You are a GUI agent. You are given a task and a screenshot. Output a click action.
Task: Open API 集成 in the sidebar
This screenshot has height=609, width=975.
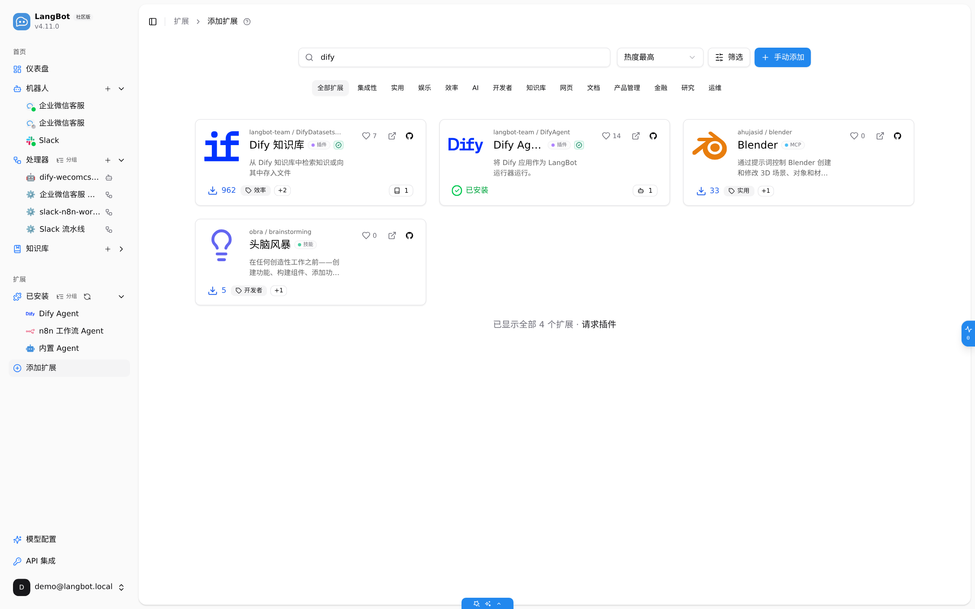[x=69, y=561]
